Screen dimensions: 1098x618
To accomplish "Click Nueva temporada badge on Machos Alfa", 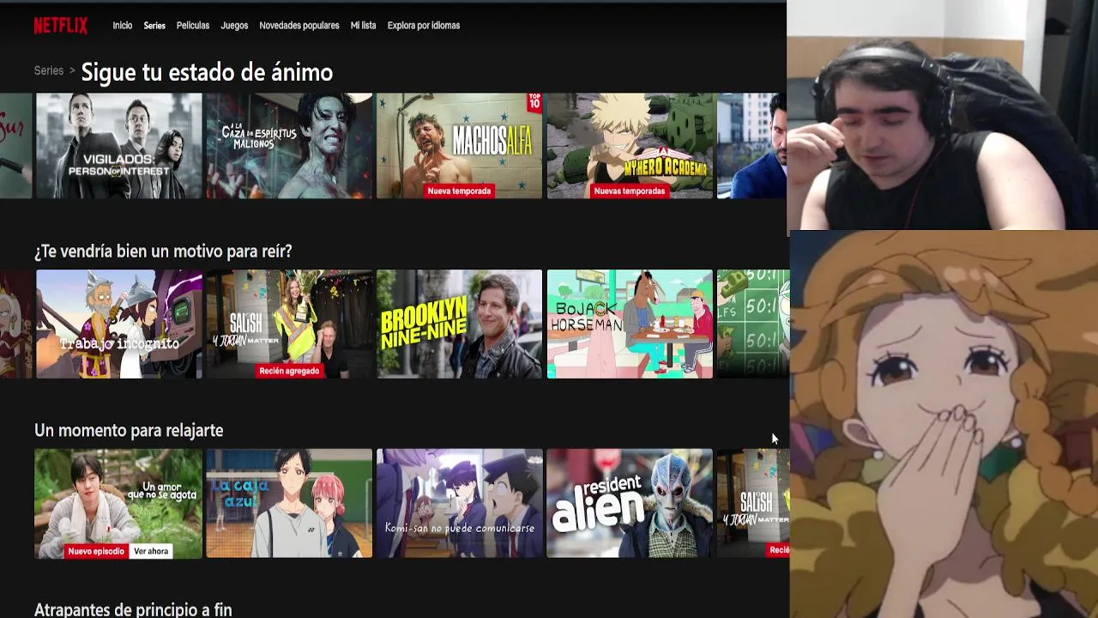I will [x=459, y=191].
